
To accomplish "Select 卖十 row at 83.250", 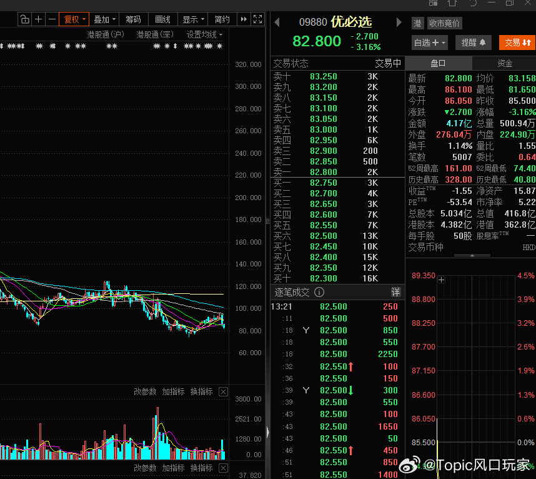I will [x=337, y=76].
